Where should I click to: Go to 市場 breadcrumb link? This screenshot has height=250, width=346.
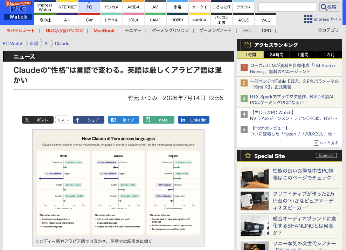(x=34, y=43)
